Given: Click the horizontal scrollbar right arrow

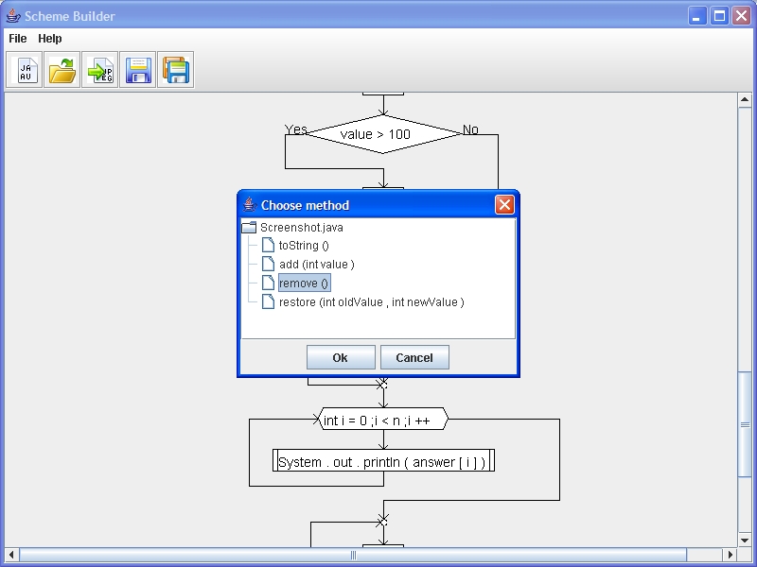Looking at the screenshot, I should [x=730, y=555].
